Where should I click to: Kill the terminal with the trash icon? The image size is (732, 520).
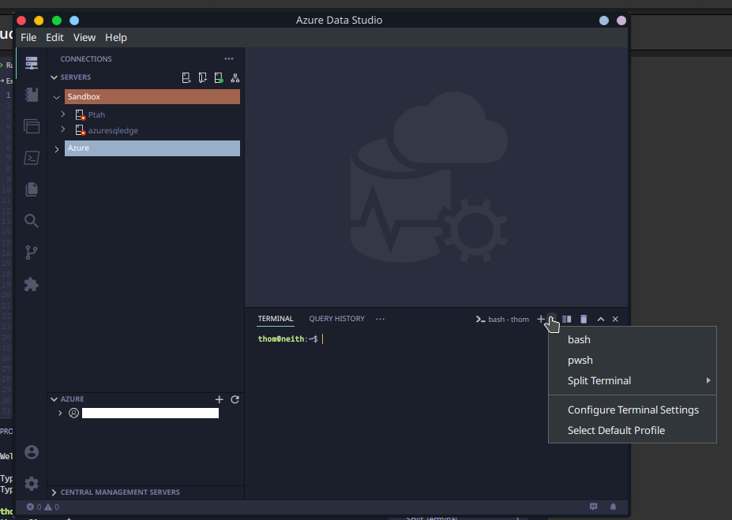click(x=583, y=319)
